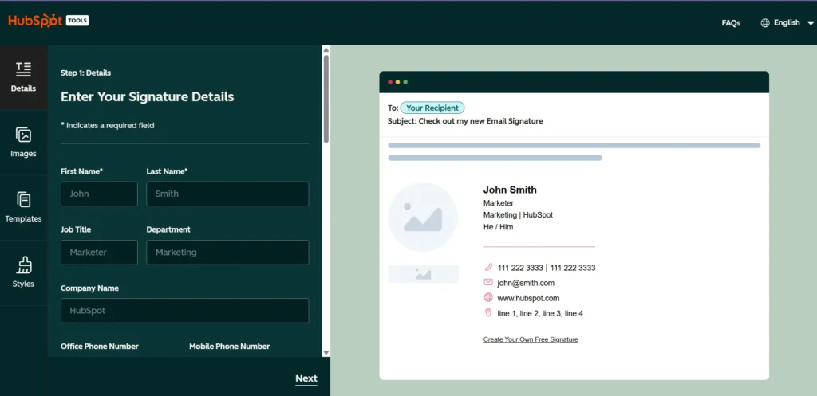The height and width of the screenshot is (396, 817).
Task: Click the phone icon in signature preview
Action: [488, 268]
